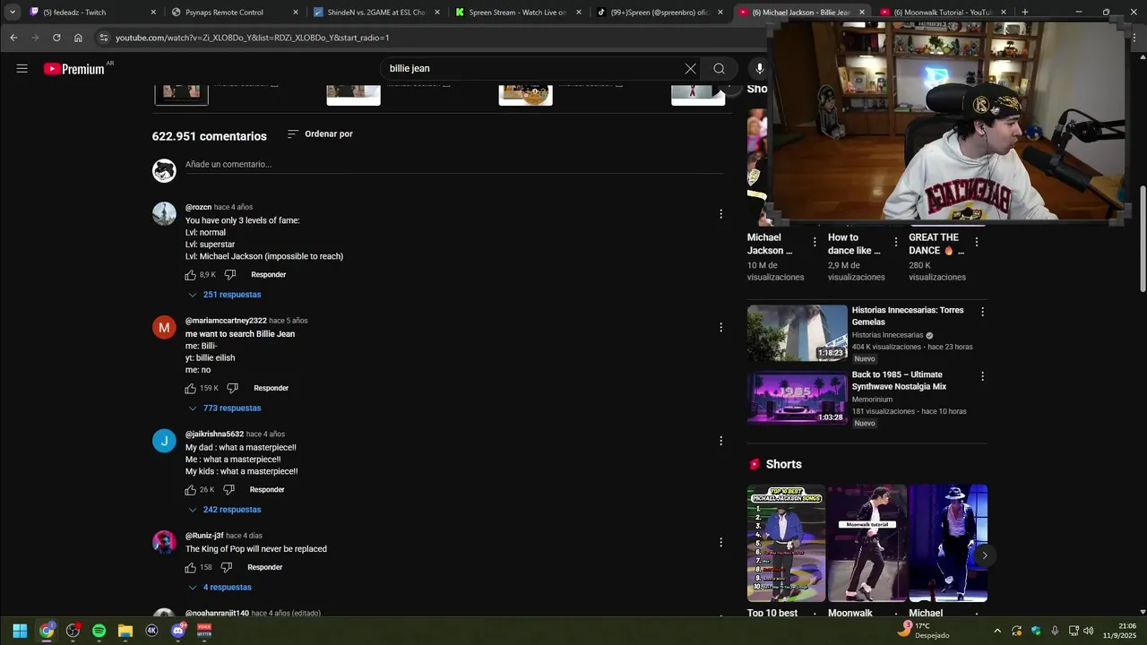Clear the billie jean search text
The height and width of the screenshot is (645, 1147).
coord(690,68)
